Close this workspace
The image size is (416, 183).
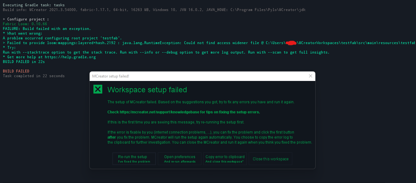pos(270,158)
